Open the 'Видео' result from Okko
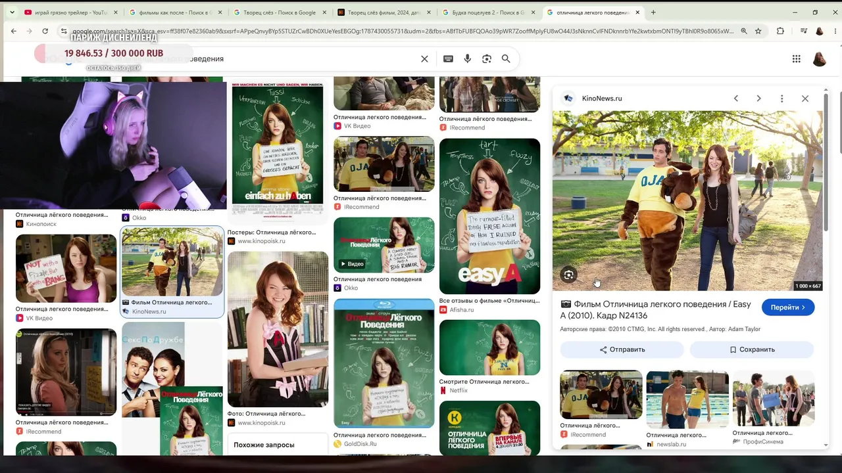Viewport: 842px width, 473px height. point(384,244)
